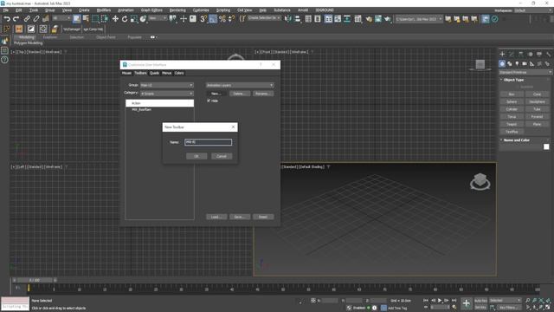Select the Link tool icon
This screenshot has height=312, width=554.
pyautogui.click(x=27, y=19)
